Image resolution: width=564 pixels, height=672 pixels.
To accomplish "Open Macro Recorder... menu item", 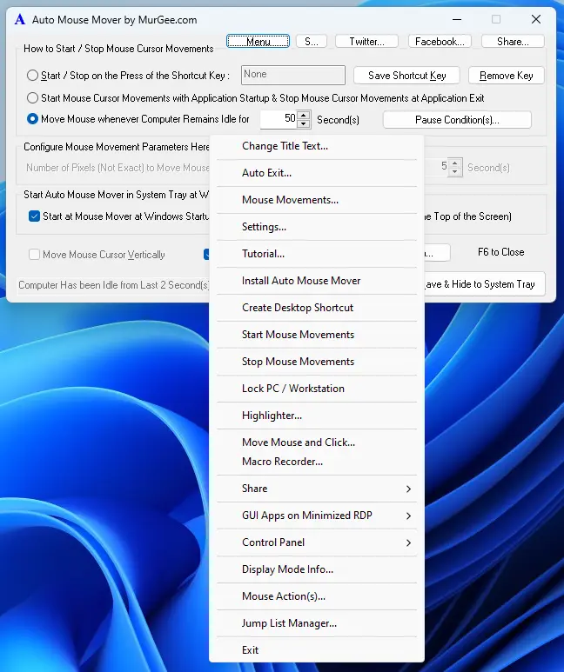I will [x=317, y=462].
